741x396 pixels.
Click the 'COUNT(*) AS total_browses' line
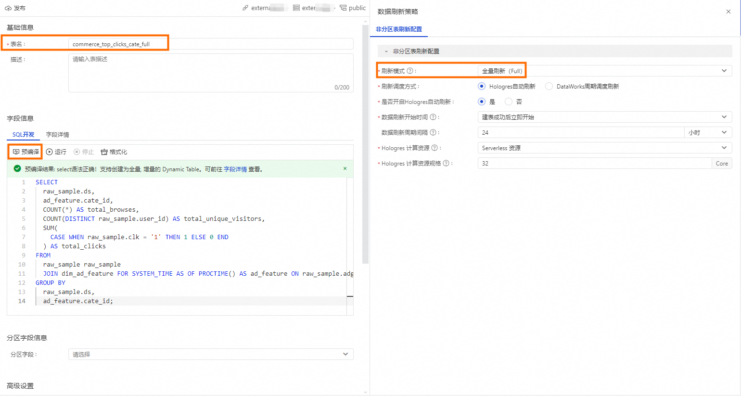(x=91, y=209)
